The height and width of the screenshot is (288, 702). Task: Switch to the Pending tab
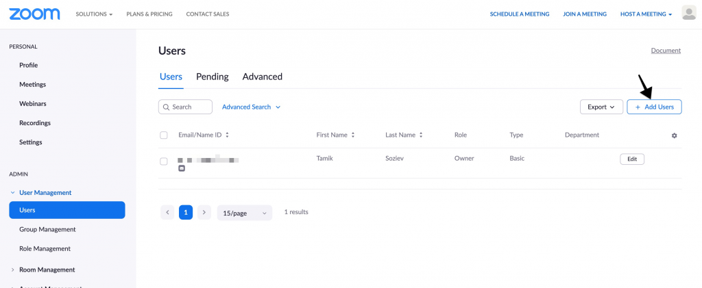coord(212,77)
